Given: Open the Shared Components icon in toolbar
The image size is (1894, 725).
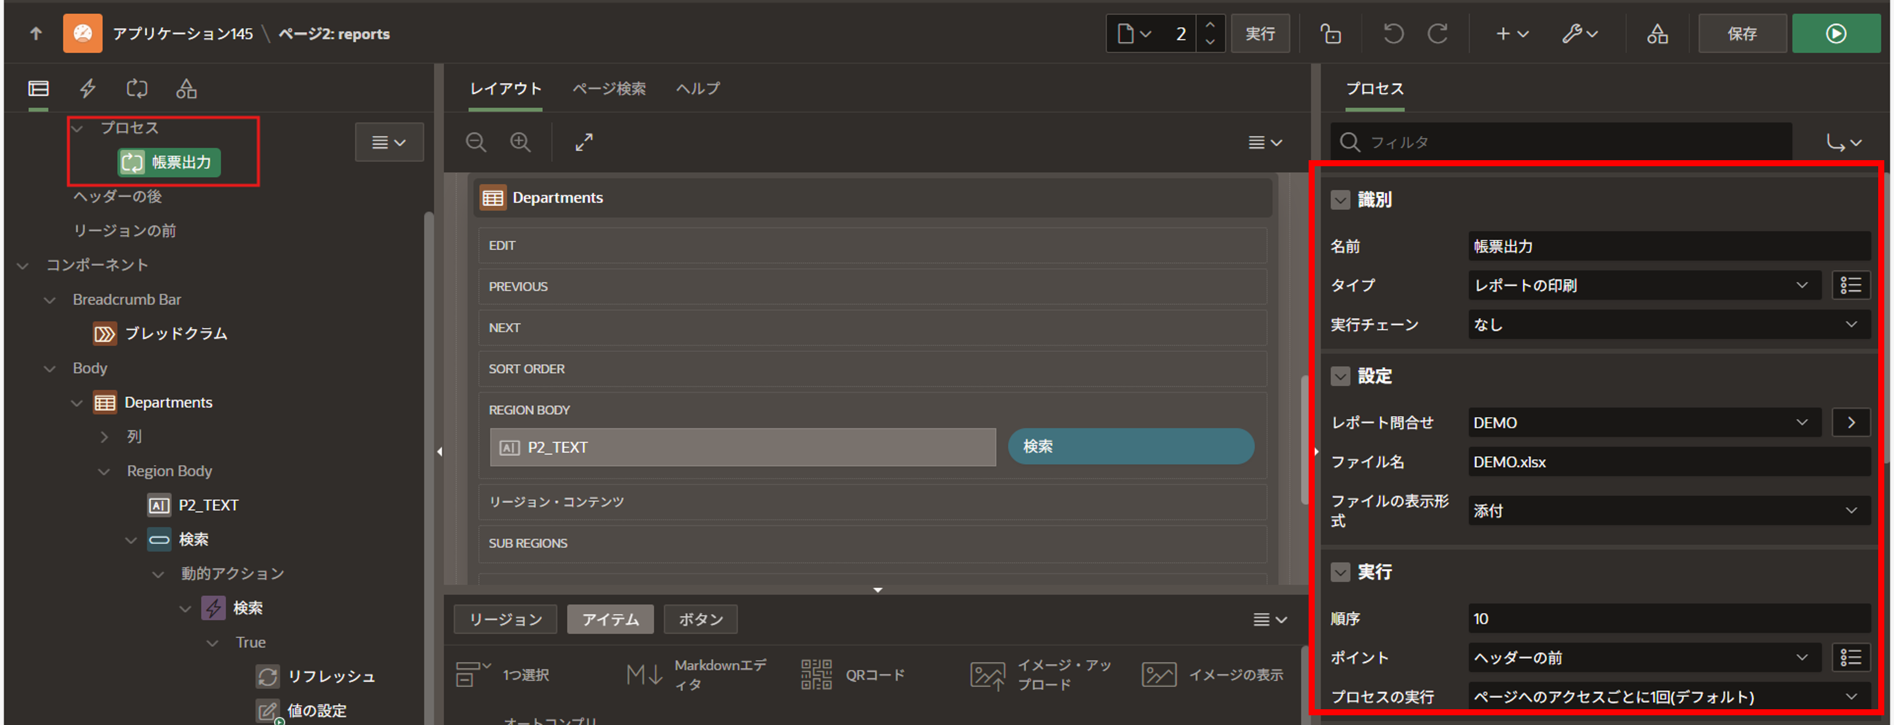Looking at the screenshot, I should pyautogui.click(x=1657, y=34).
